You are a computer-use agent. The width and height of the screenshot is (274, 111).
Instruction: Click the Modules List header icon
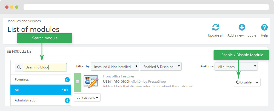point(9,51)
